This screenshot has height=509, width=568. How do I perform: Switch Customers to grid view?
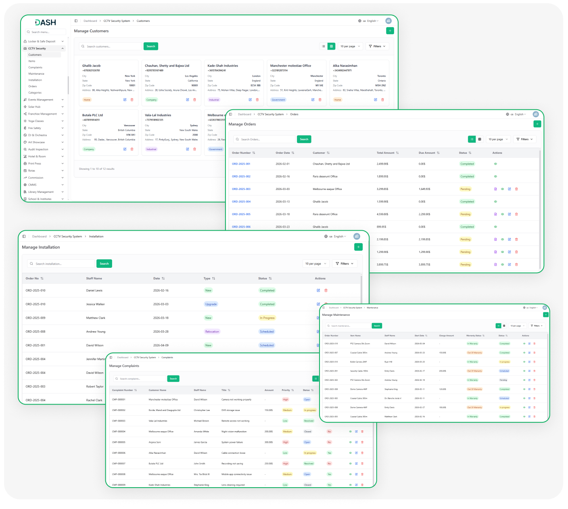(331, 46)
